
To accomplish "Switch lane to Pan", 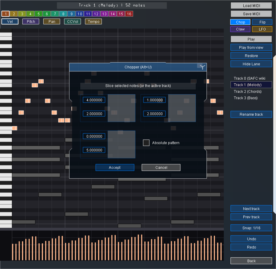I will (52, 21).
